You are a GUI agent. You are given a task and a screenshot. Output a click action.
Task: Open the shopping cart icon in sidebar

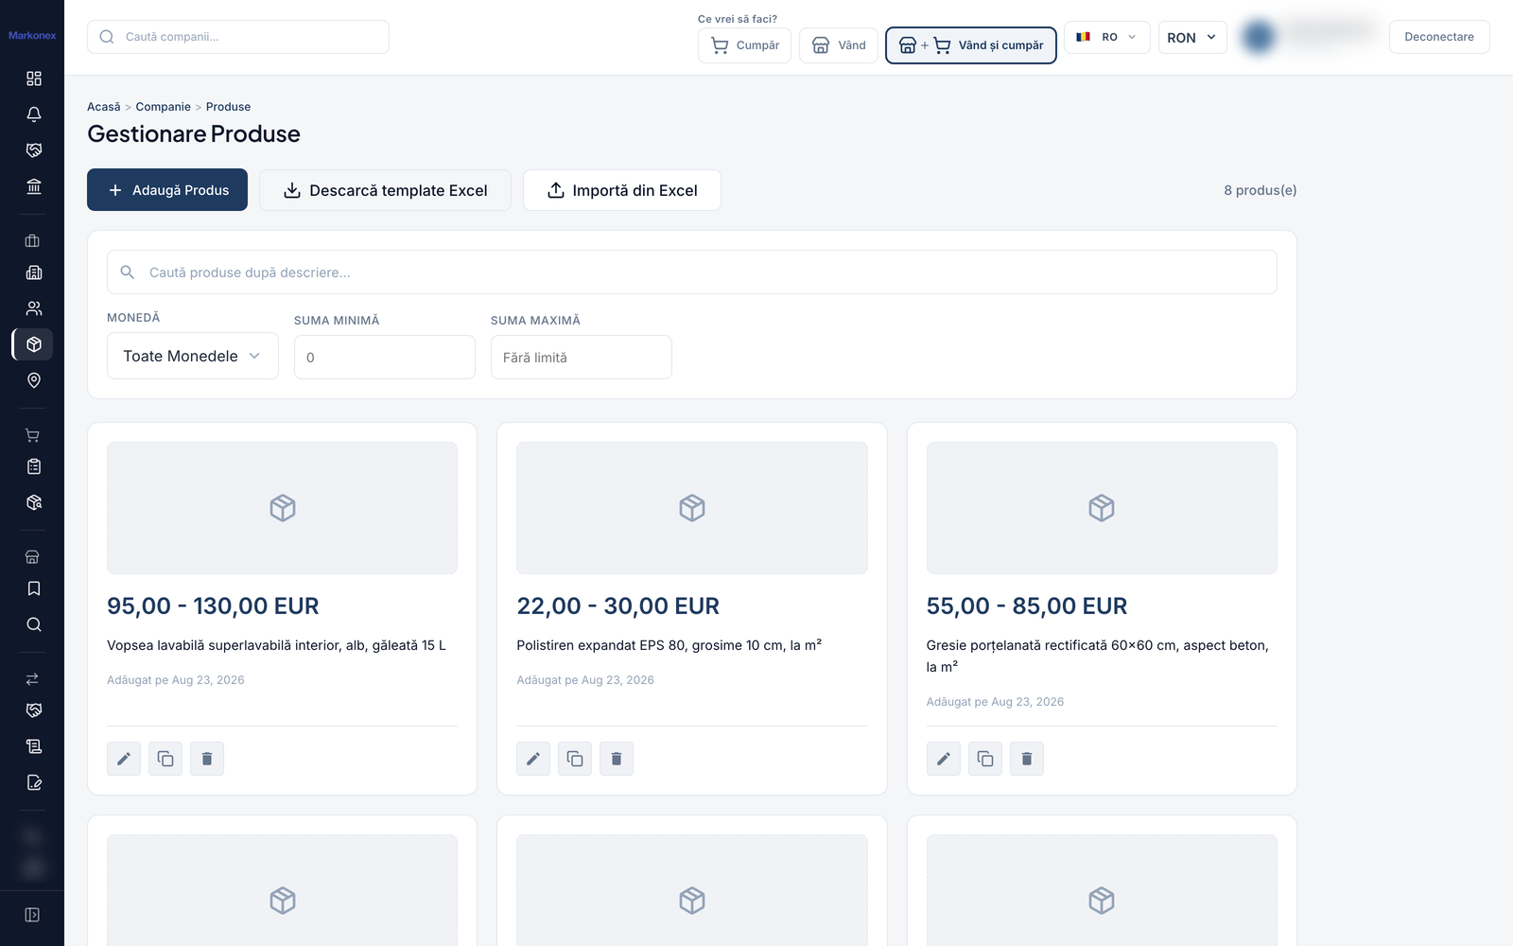[x=33, y=435]
